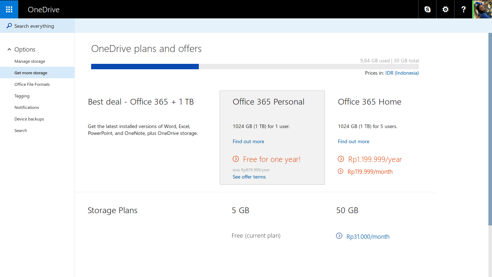Collapse the Options section chevron

pyautogui.click(x=9, y=49)
